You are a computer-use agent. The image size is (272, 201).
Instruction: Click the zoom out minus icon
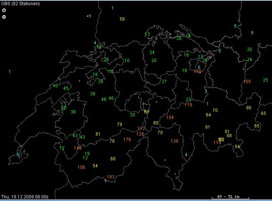[x=4, y=17]
